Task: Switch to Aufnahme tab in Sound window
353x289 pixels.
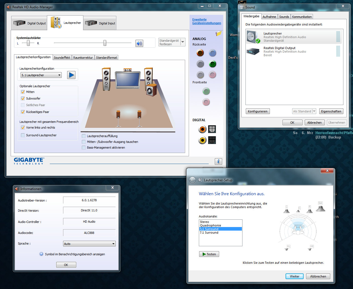Action: pyautogui.click(x=269, y=17)
